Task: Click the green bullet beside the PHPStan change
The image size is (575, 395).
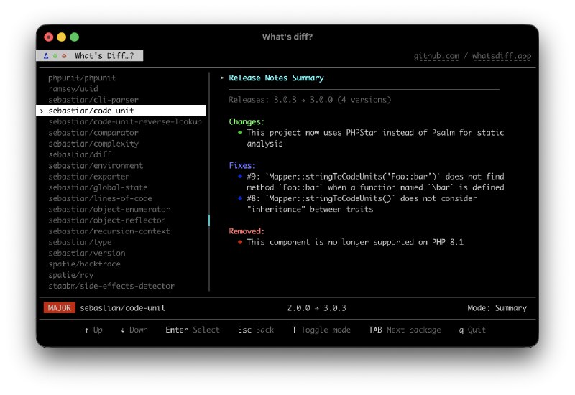Action: click(240, 133)
